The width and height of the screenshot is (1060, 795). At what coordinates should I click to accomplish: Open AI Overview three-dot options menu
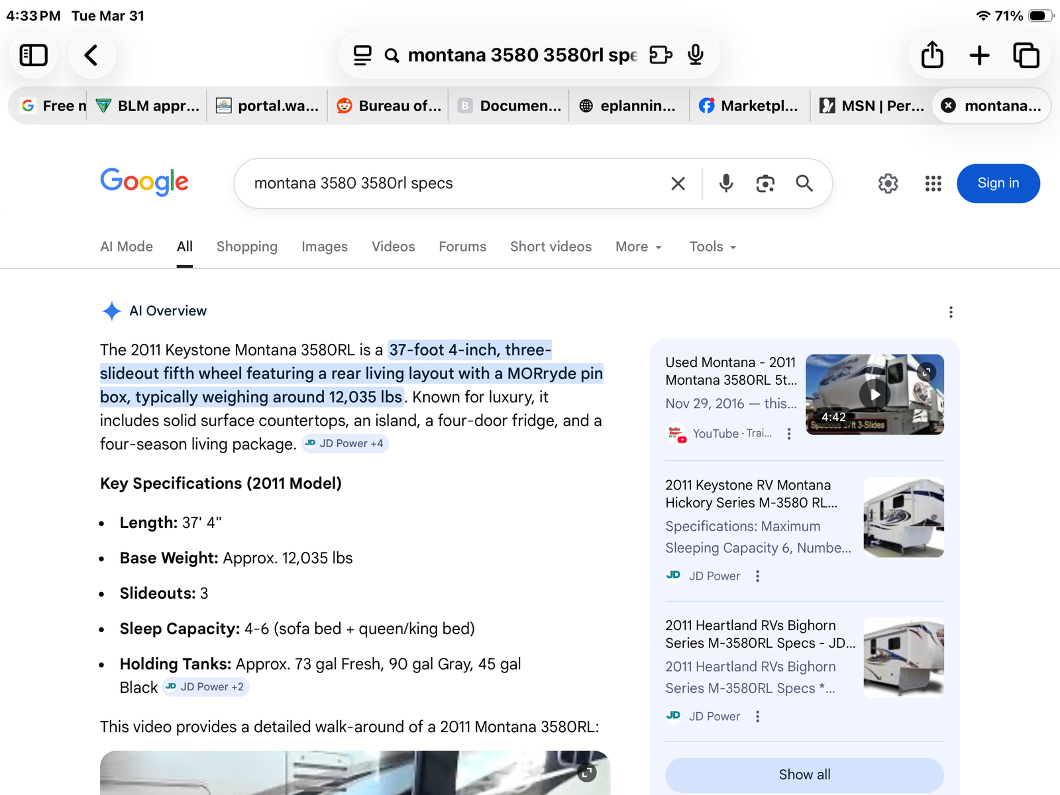point(951,312)
